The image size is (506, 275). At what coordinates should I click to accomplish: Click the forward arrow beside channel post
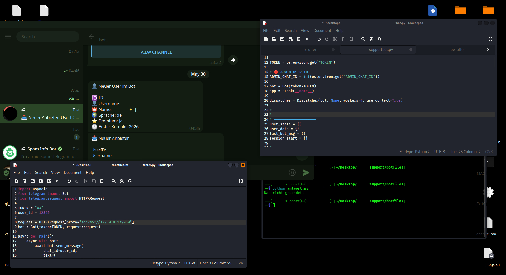pyautogui.click(x=233, y=60)
